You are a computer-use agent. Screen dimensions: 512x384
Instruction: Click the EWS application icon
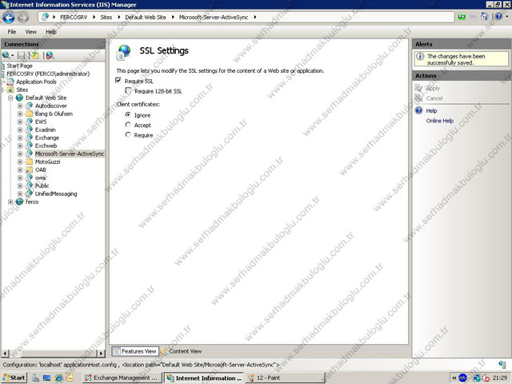point(29,122)
